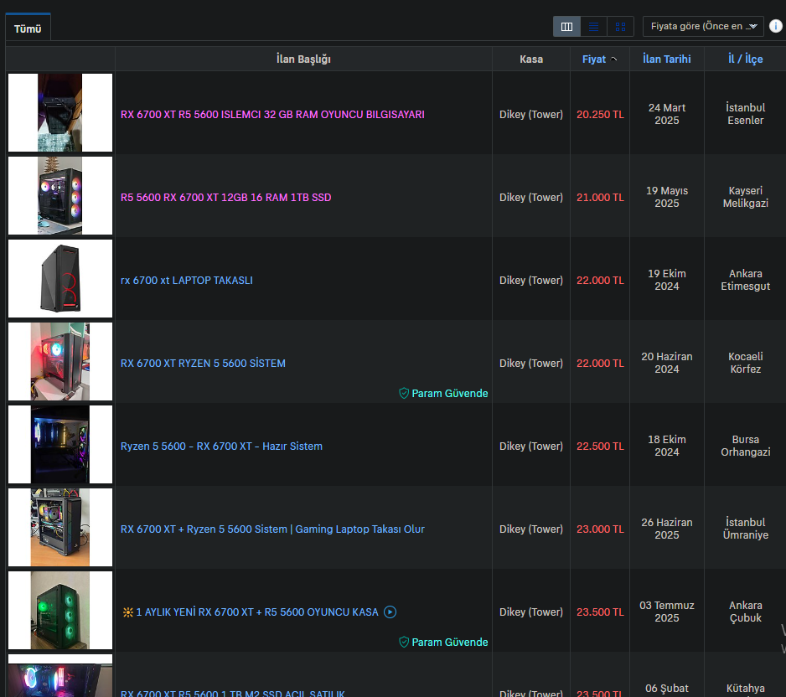
Task: Click Dikey (Tower) in the 20.250 TL row
Action: point(531,114)
